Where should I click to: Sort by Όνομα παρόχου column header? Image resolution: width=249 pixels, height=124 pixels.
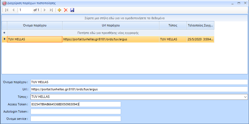click(35, 25)
